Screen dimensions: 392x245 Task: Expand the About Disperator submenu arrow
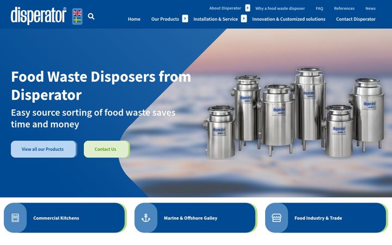click(x=248, y=8)
